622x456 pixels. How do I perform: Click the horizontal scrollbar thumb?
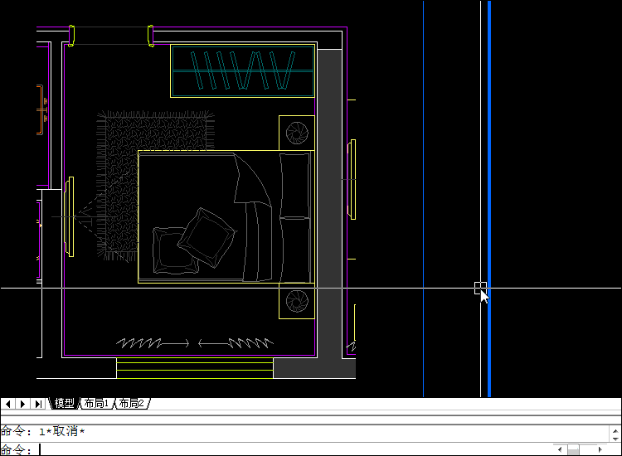tap(573, 449)
